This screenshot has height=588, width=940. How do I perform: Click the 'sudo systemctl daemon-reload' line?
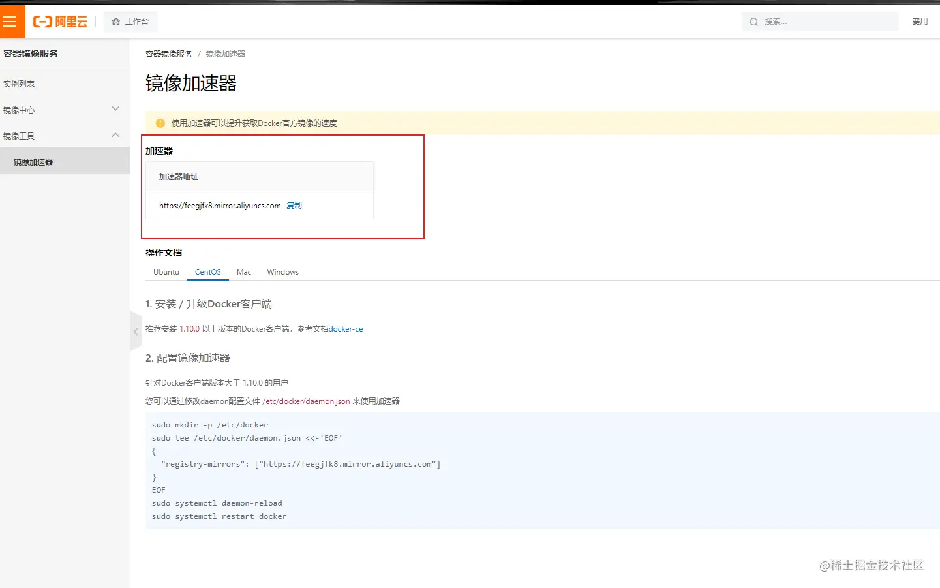pyautogui.click(x=217, y=503)
